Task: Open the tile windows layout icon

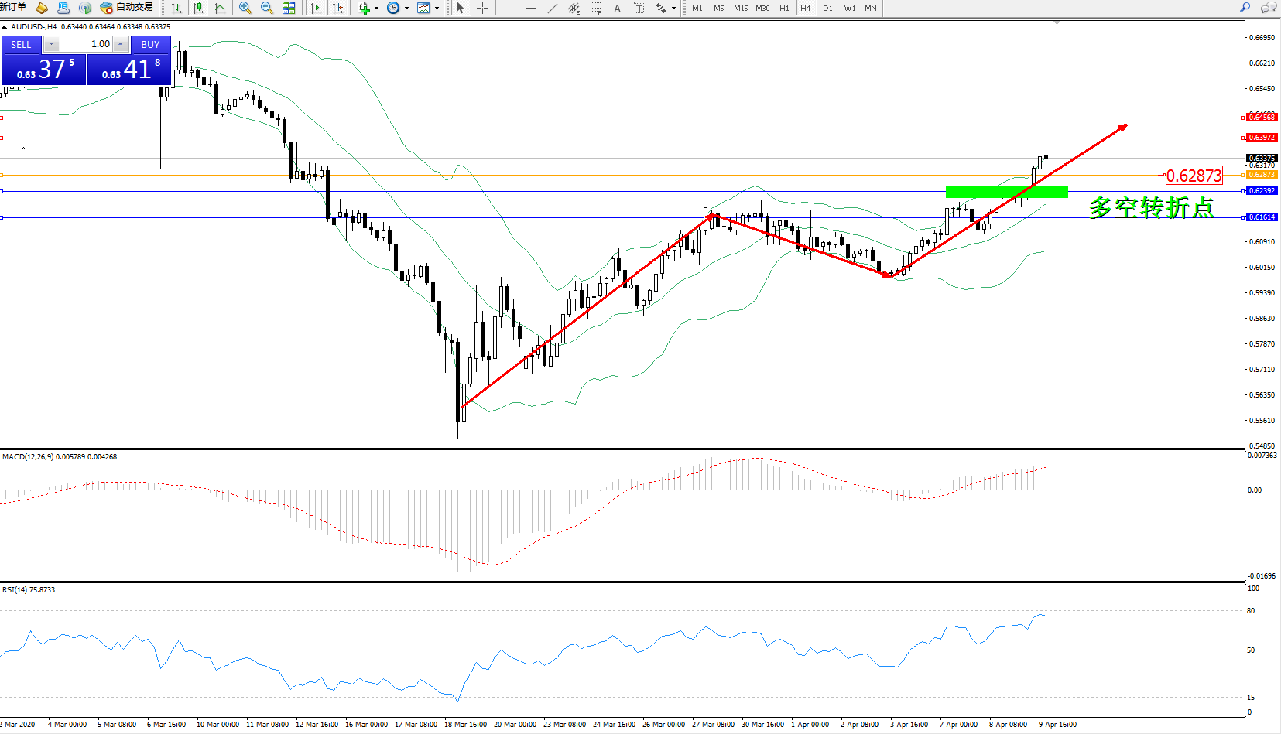Action: click(289, 8)
